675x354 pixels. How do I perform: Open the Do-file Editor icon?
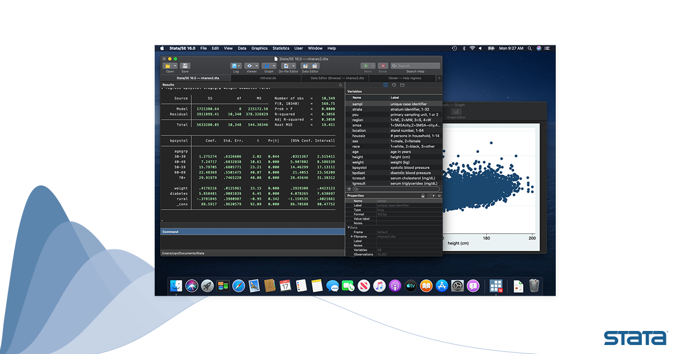(286, 66)
